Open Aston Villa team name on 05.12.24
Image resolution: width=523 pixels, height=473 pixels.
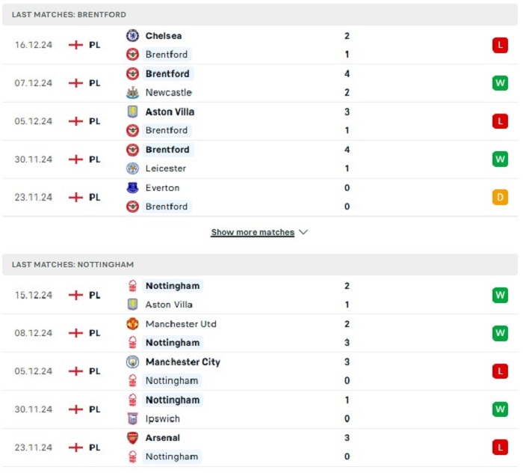[x=170, y=112]
